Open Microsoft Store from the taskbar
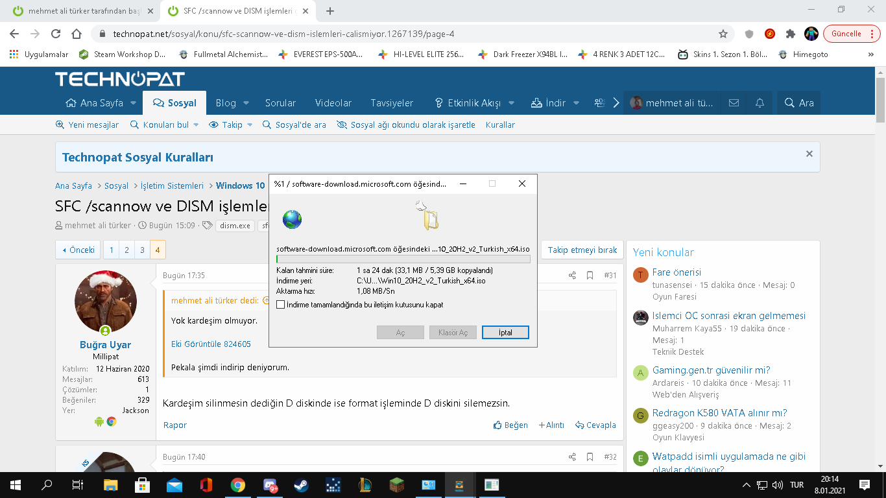The image size is (886, 498). 143,485
